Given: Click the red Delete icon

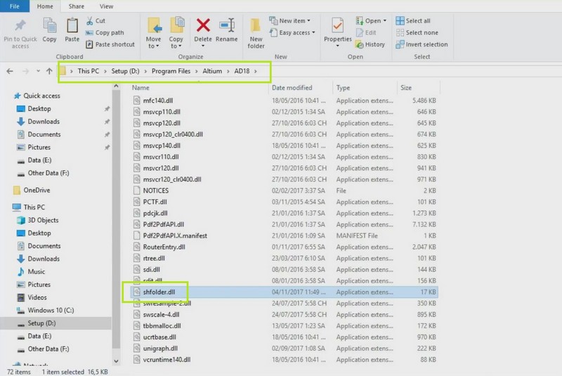Looking at the screenshot, I should (203, 27).
